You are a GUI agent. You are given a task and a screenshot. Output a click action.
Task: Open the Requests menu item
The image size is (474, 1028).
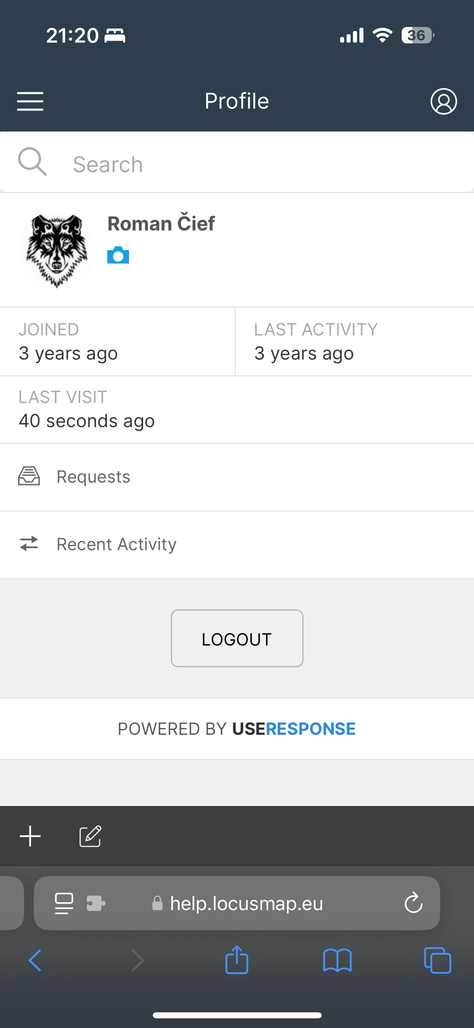pyautogui.click(x=93, y=477)
